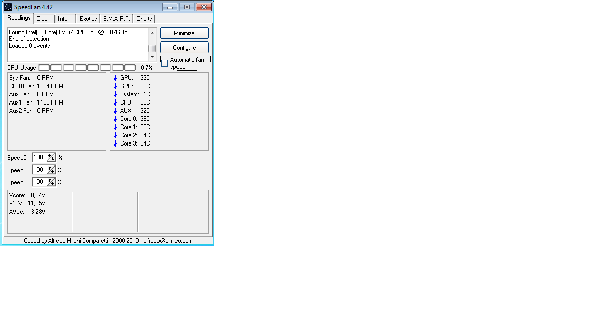Click the blue arrow beside System temperature
The height and width of the screenshot is (332, 591).
115,94
